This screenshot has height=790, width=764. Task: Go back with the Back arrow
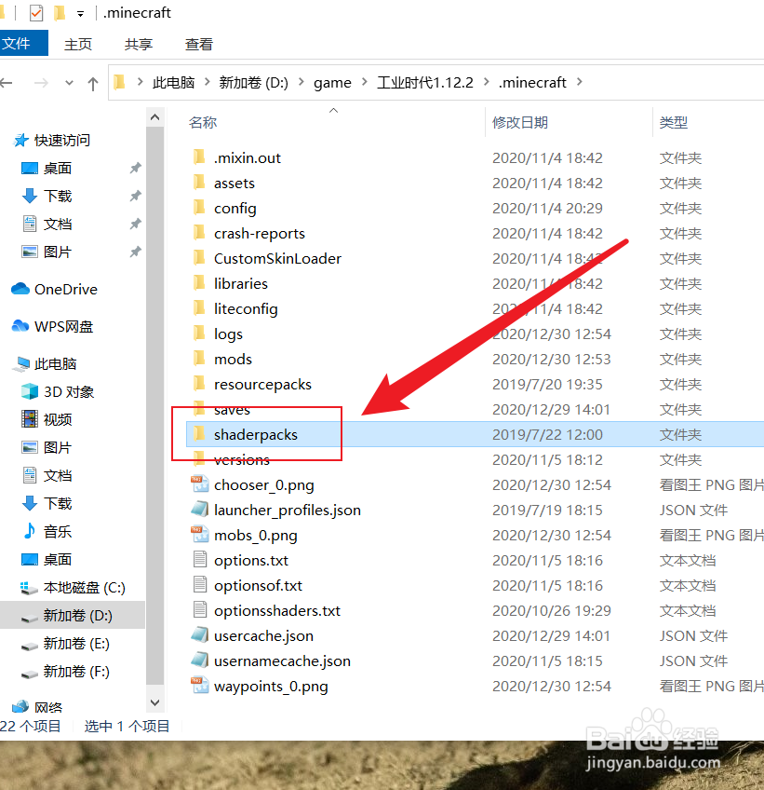7,83
